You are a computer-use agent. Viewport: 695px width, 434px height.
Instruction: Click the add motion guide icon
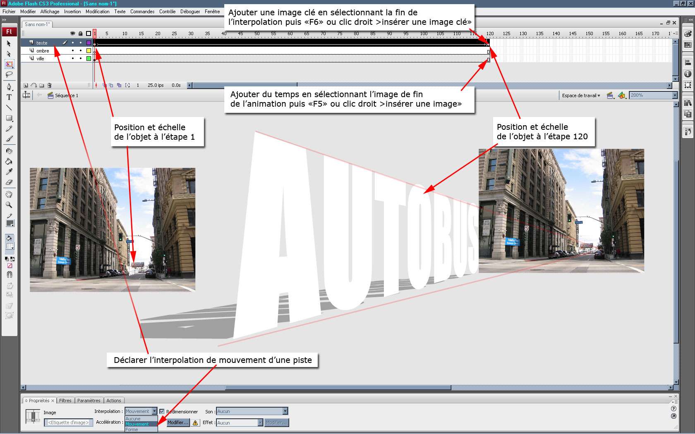(34, 86)
